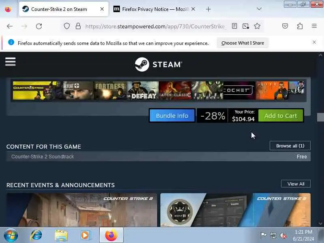View site security lock info
This screenshot has width=324, height=243.
click(x=78, y=26)
